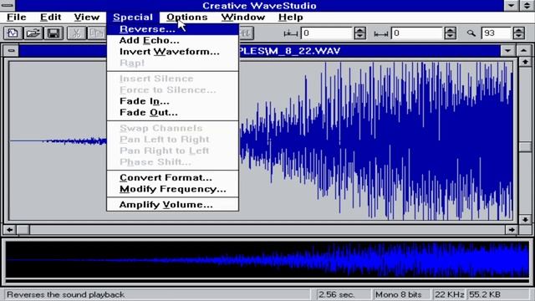Click the horizontal scrollbar right arrow
This screenshot has width=535, height=301.
pos(512,230)
